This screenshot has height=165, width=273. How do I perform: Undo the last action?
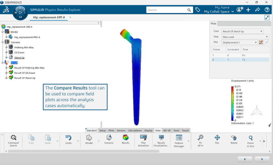click(x=69, y=139)
